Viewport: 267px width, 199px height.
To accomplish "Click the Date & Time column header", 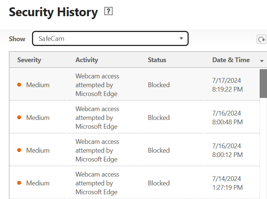I will point(231,60).
